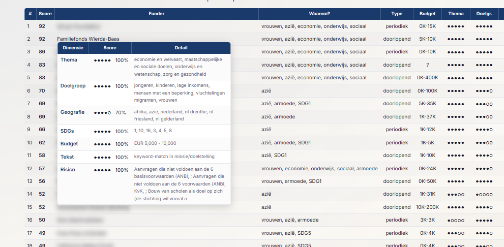The height and width of the screenshot is (247, 504).
Task: Click the 1K-5K budget cell
Action: (x=428, y=143)
